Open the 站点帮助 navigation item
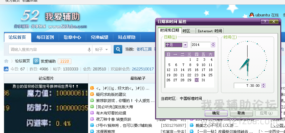Screen dimensions: 285x133 pos(126,37)
